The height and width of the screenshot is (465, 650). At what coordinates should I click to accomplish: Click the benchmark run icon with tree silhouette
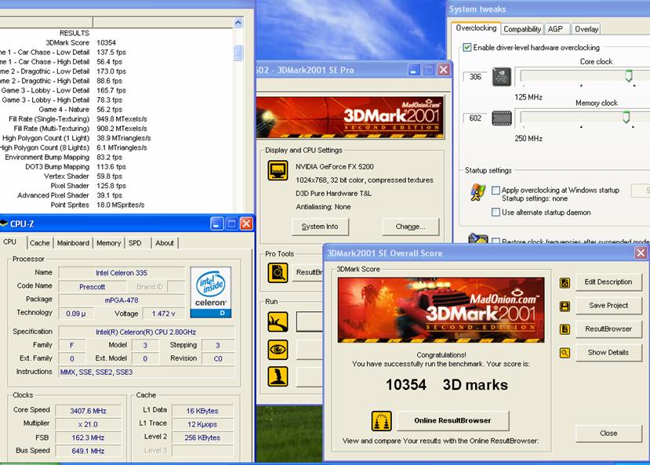coord(278,322)
